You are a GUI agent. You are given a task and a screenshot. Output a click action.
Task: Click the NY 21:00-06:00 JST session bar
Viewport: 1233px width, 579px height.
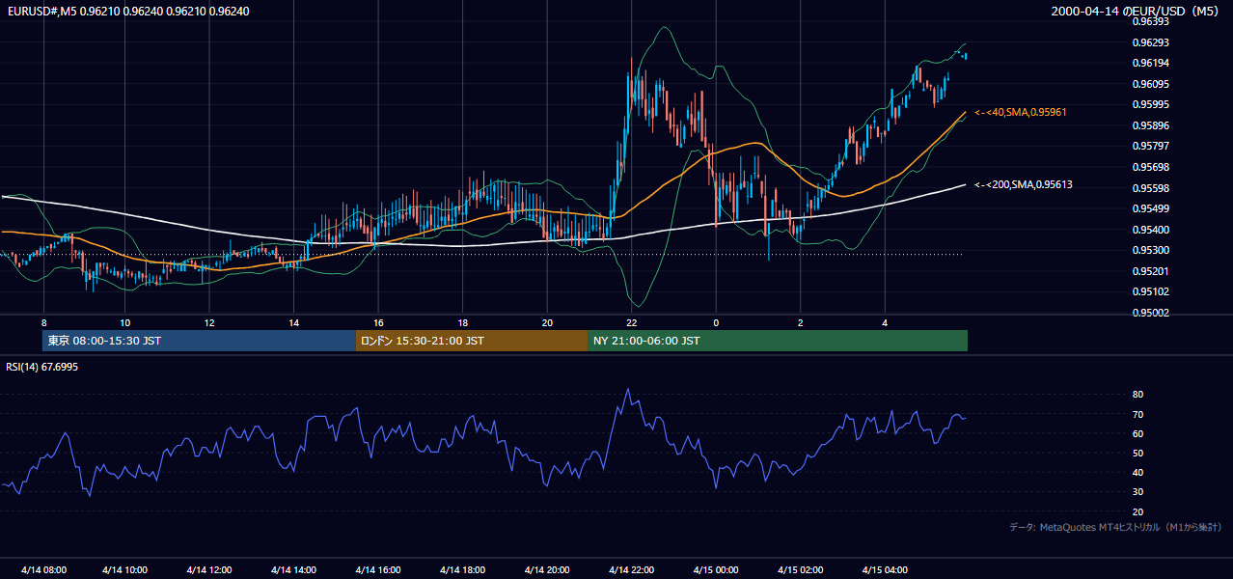pos(778,341)
